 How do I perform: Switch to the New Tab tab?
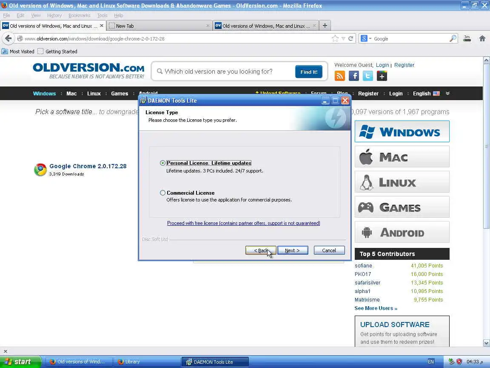pyautogui.click(x=160, y=26)
